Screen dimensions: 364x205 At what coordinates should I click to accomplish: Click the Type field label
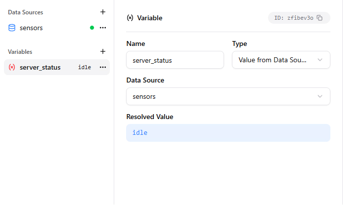click(239, 43)
